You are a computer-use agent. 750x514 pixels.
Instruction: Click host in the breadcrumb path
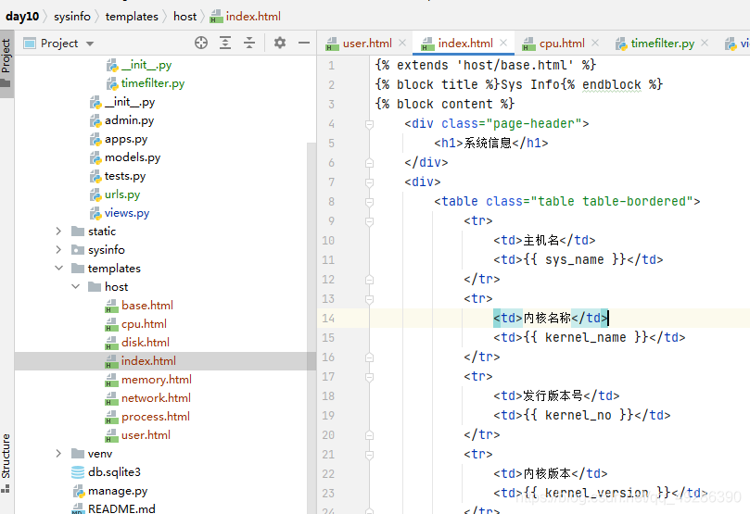coord(184,17)
